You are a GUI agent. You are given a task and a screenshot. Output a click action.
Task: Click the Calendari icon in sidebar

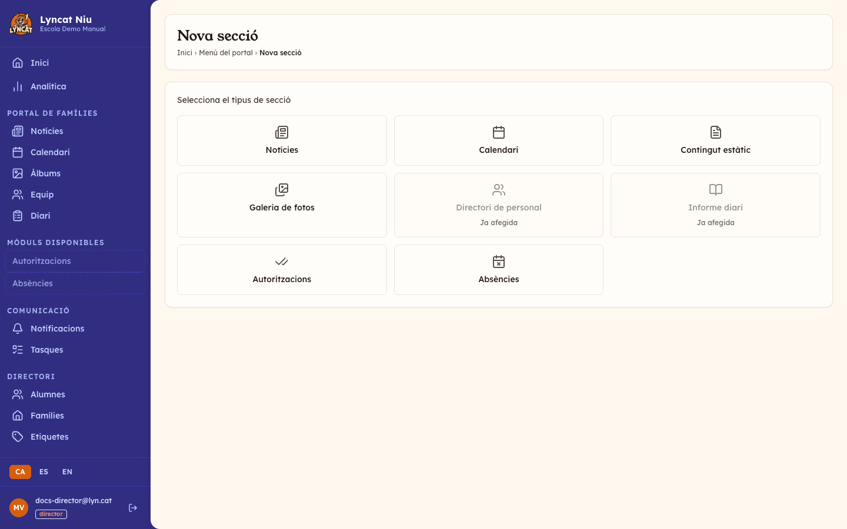18,152
